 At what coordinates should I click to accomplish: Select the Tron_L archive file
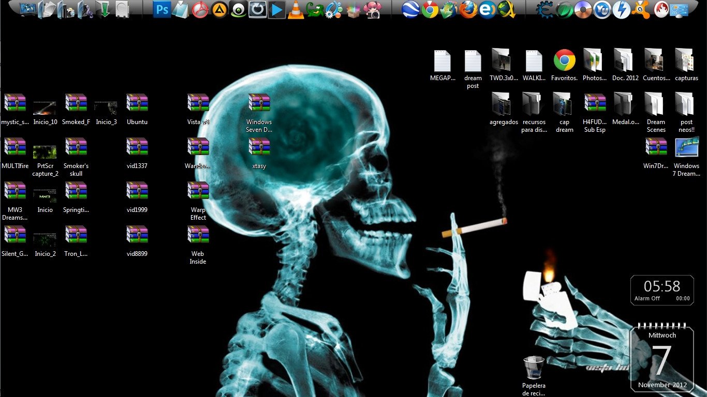pyautogui.click(x=76, y=241)
